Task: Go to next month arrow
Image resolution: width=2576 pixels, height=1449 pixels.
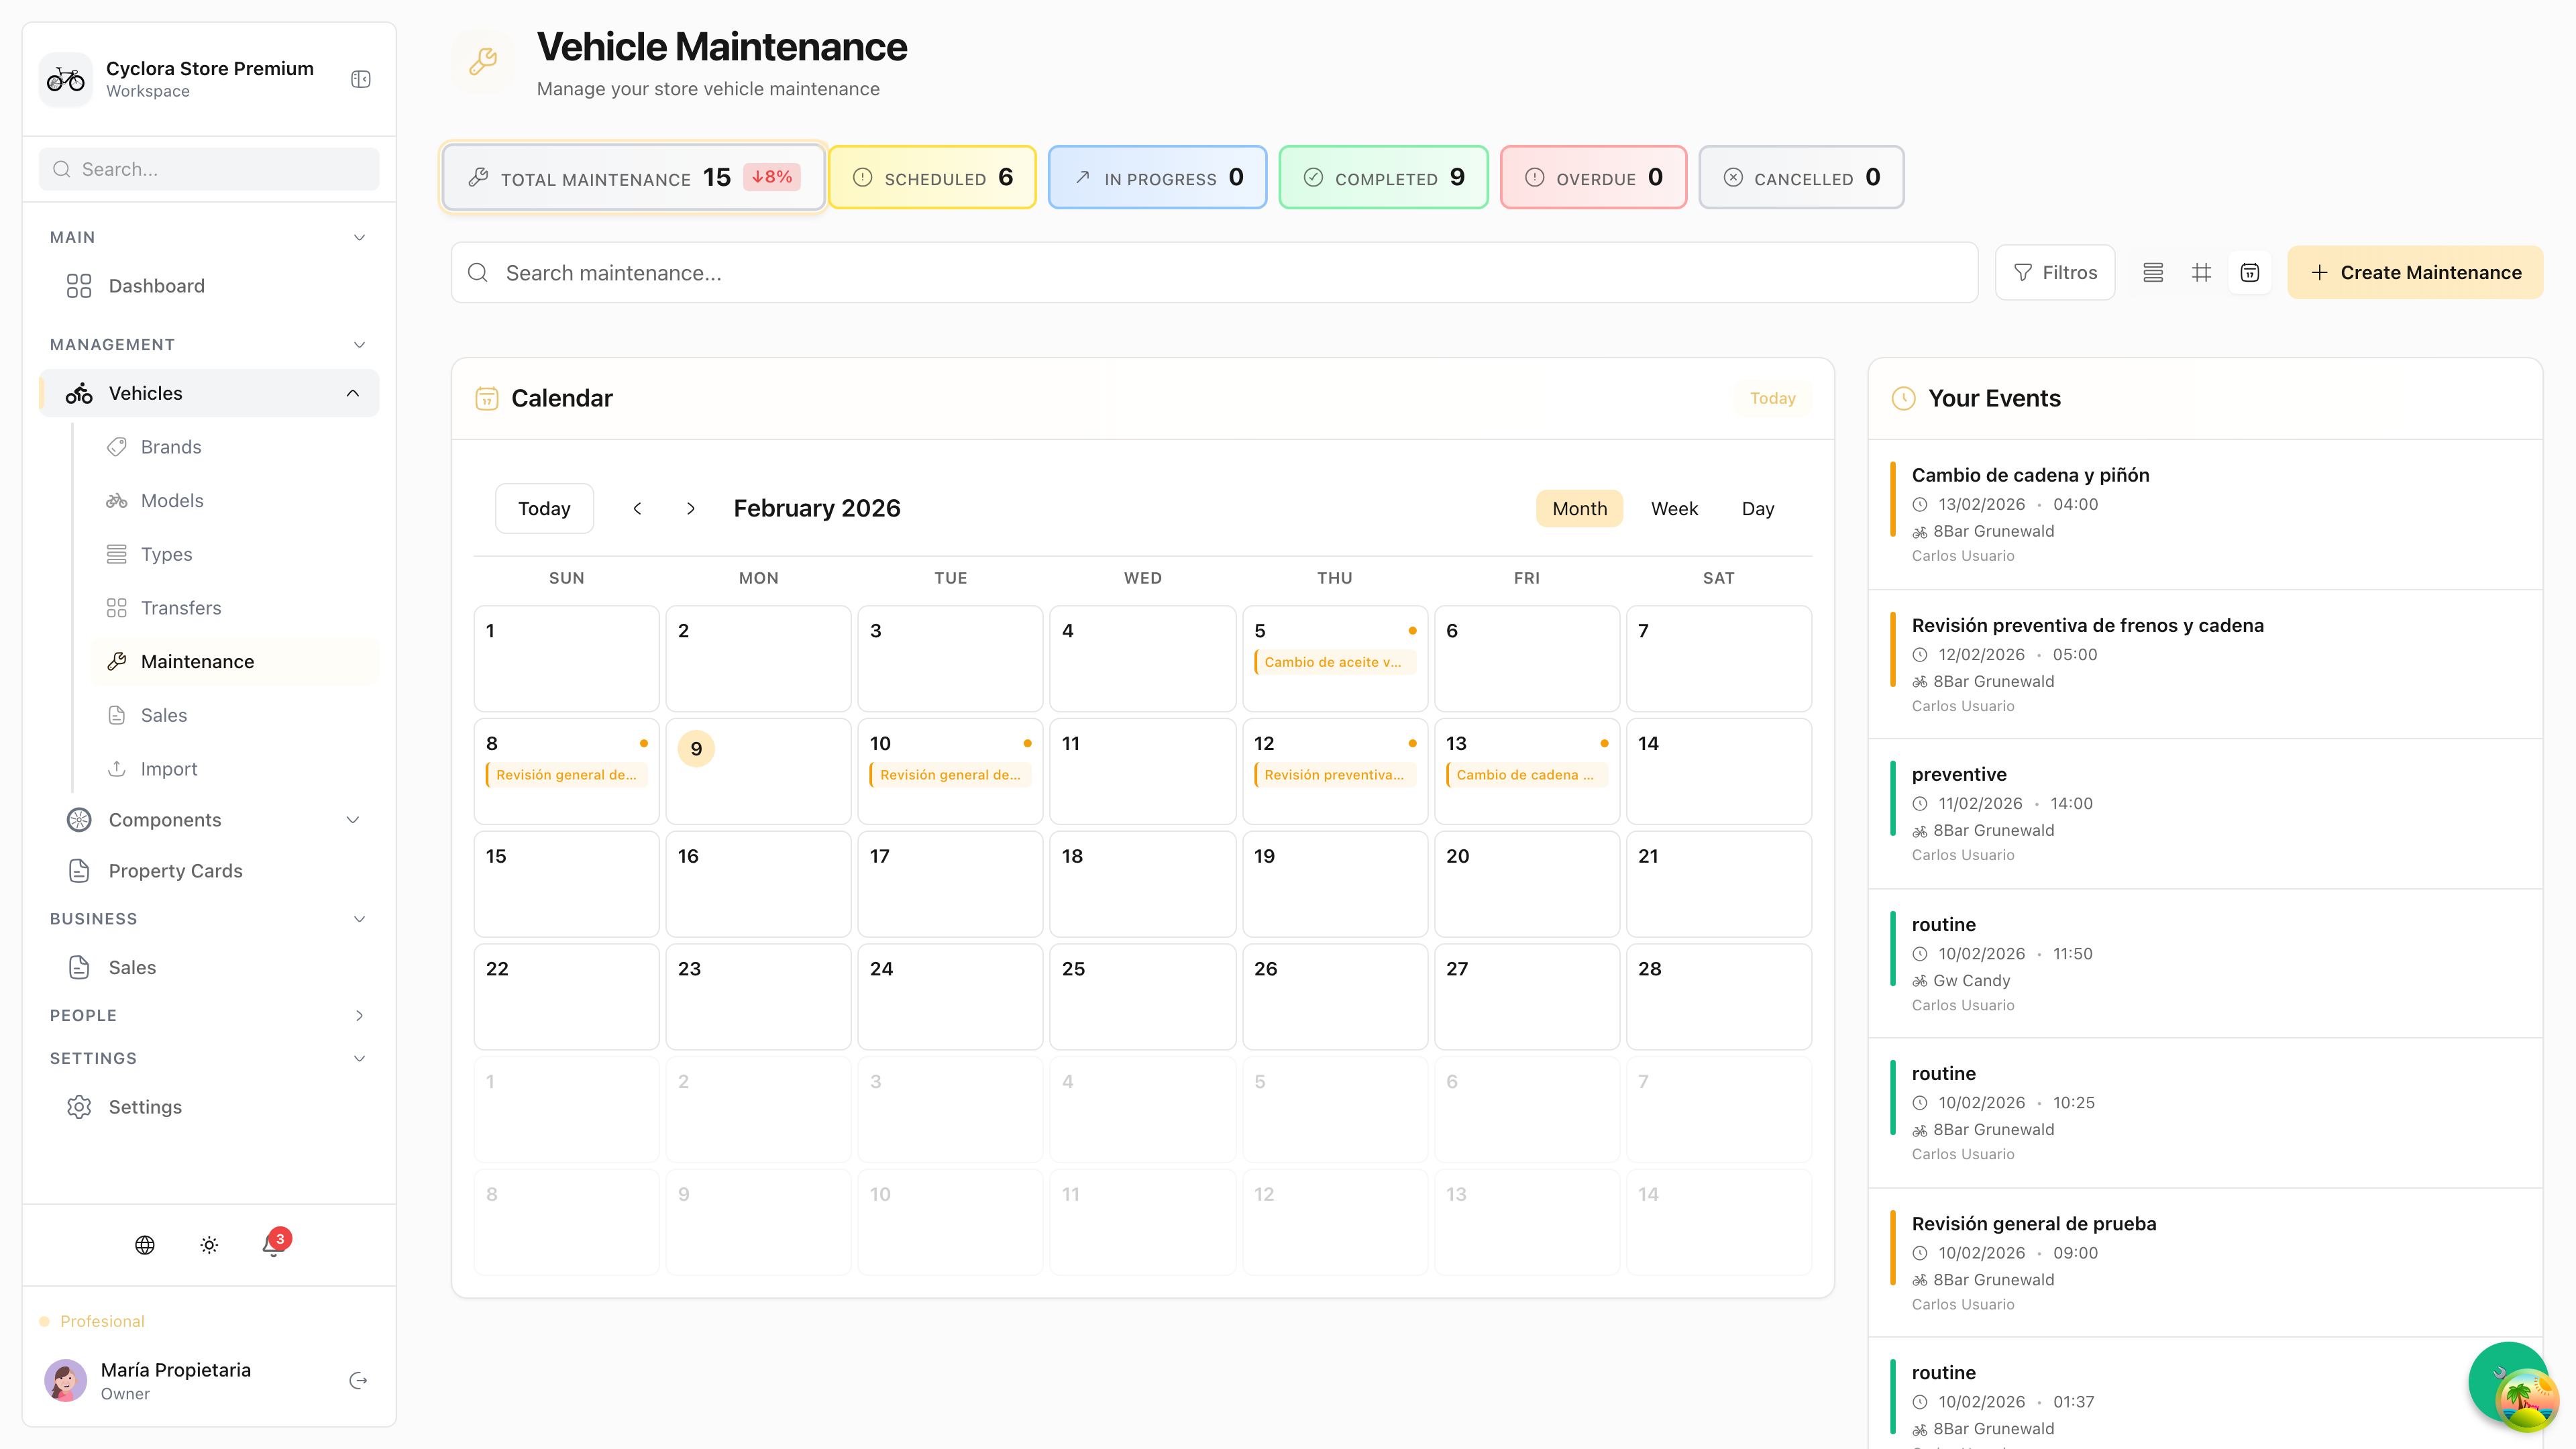Action: [x=690, y=508]
